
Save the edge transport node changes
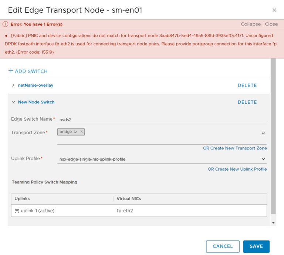pos(256,246)
